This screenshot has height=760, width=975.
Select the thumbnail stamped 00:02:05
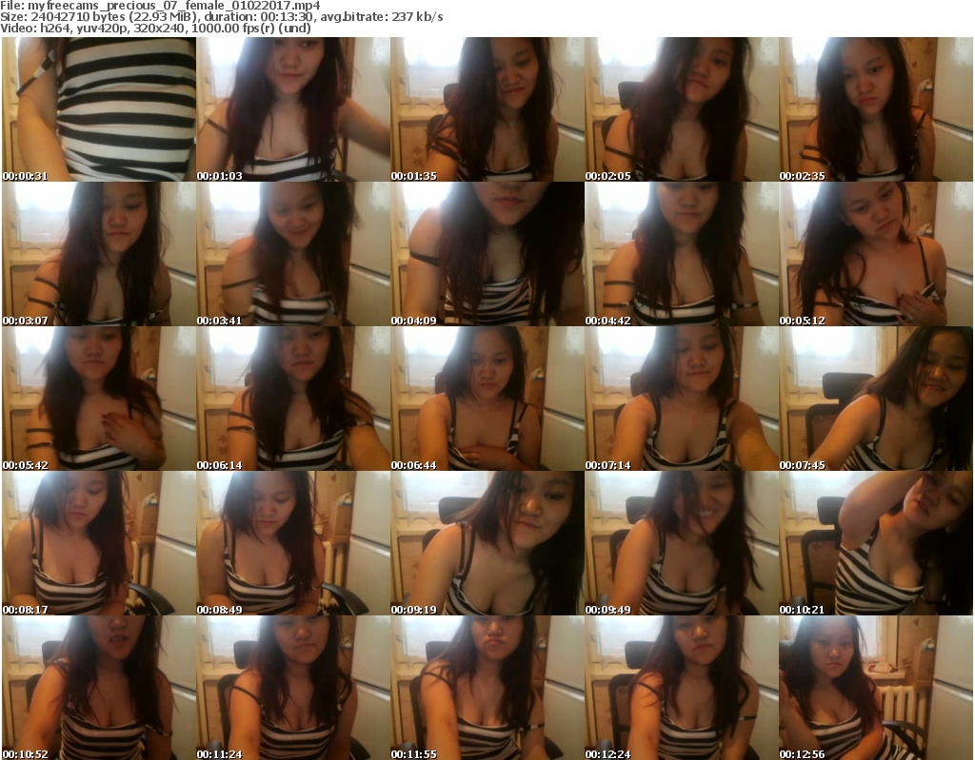click(x=682, y=109)
